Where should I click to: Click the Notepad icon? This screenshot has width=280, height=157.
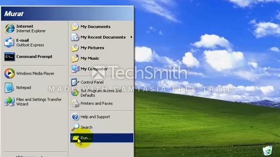[x=9, y=88]
